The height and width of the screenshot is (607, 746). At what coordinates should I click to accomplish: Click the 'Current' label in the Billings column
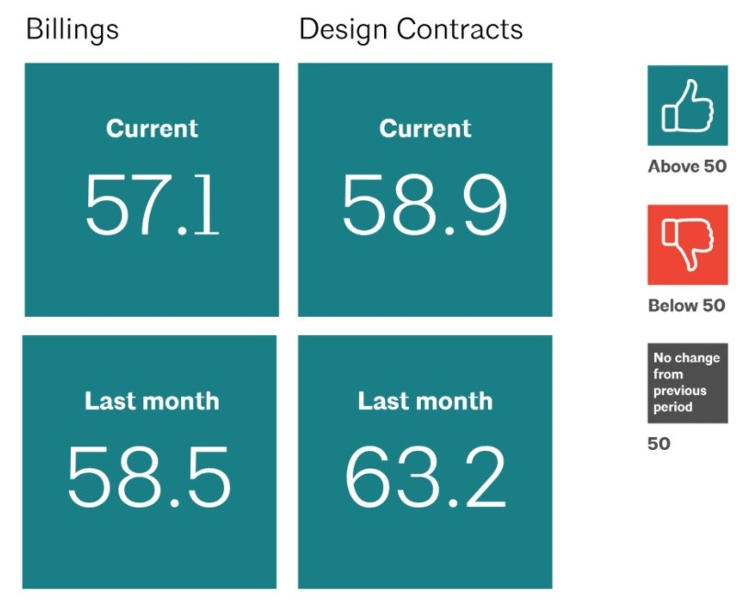pos(152,129)
